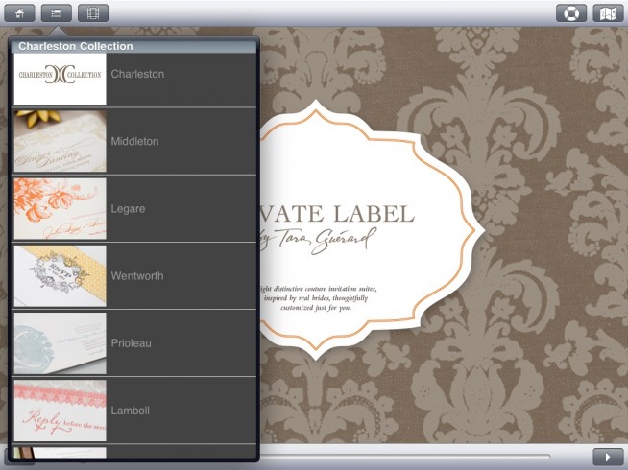Open the help lifebuoy icon
628x470 pixels.
571,13
